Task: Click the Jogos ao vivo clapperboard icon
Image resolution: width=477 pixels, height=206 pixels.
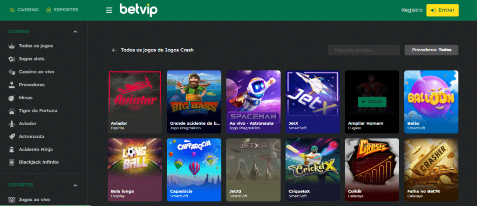Action: [x=12, y=199]
